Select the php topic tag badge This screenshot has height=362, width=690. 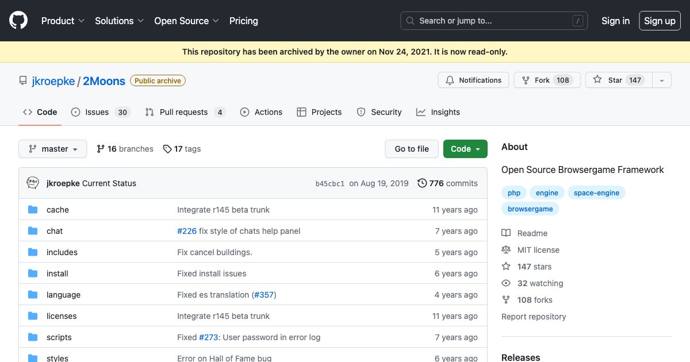(x=513, y=192)
